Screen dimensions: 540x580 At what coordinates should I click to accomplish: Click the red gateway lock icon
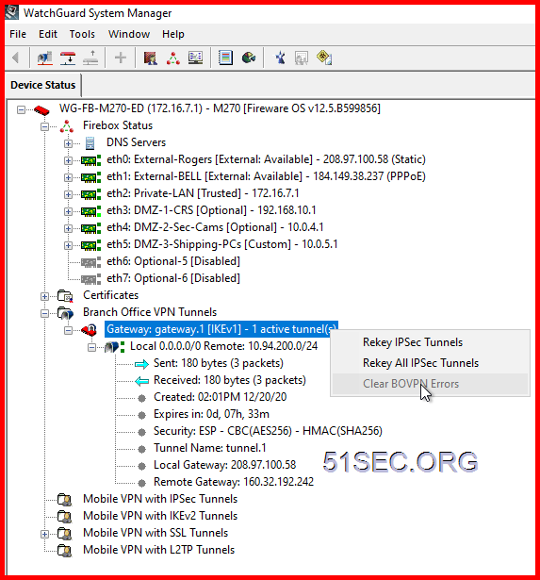[90, 329]
